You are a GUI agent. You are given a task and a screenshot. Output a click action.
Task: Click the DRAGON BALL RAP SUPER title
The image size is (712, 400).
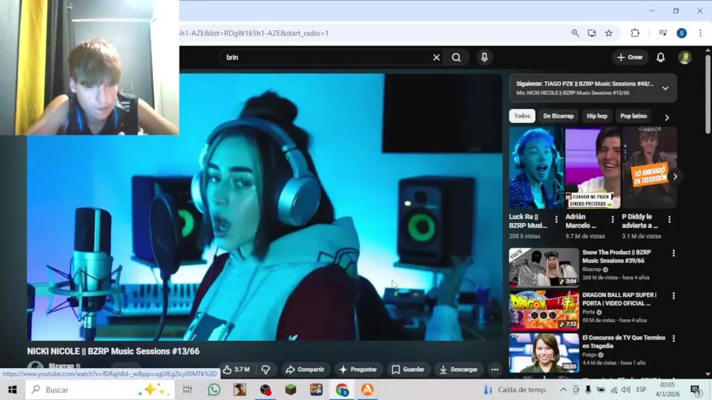coord(619,299)
